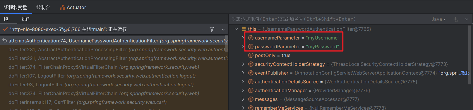This screenshot has width=473, height=110.
Task: Click the field icon of messages
Action: tap(251, 99)
